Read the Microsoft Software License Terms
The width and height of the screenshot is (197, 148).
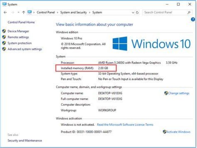(125, 125)
